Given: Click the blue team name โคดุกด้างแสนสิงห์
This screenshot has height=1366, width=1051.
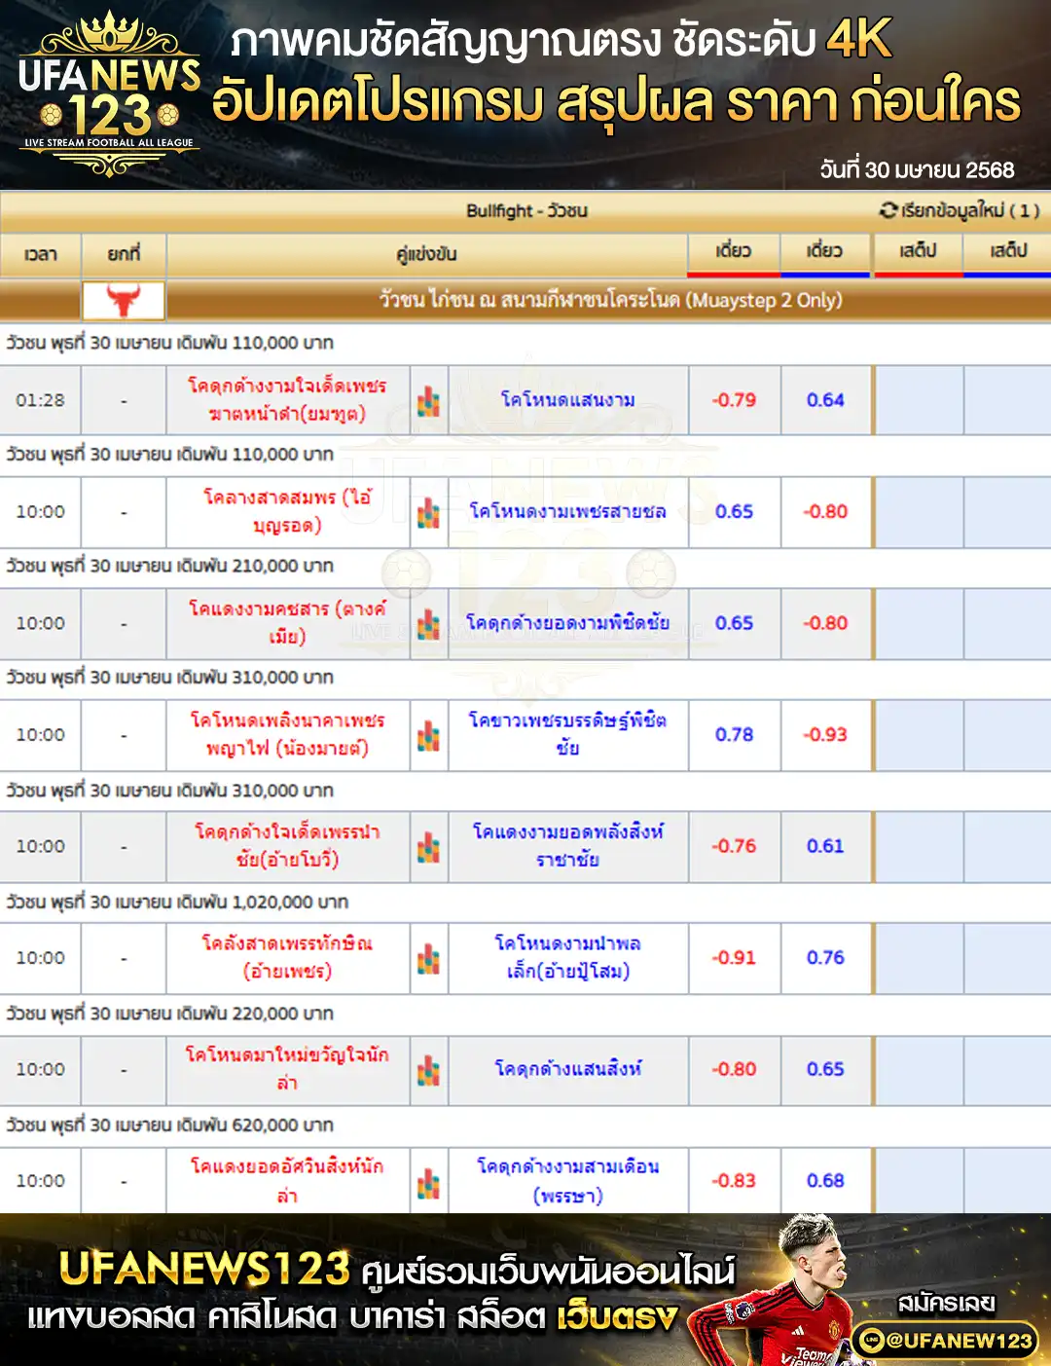Looking at the screenshot, I should click(568, 1069).
